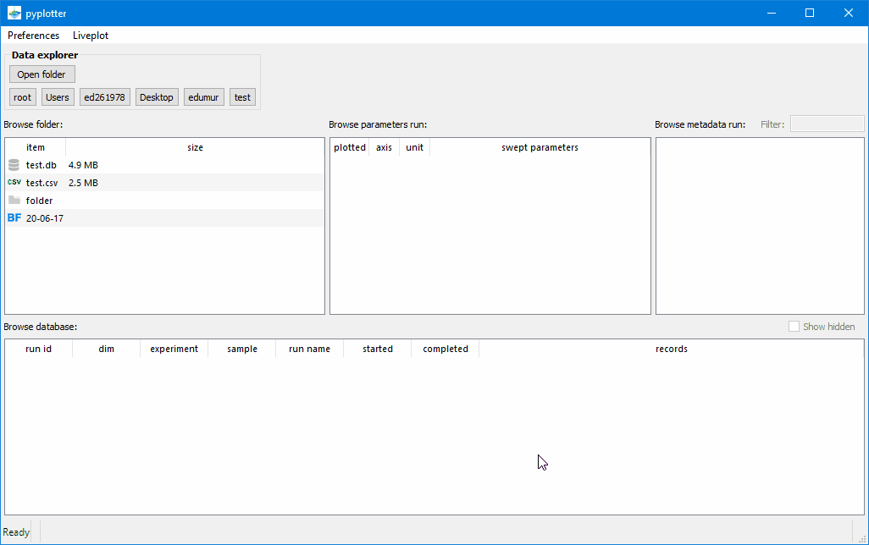Go to the Users path button

point(58,97)
